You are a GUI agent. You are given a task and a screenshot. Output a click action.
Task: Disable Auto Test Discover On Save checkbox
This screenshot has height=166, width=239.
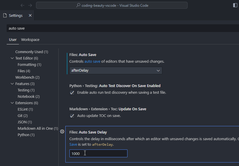72,93
